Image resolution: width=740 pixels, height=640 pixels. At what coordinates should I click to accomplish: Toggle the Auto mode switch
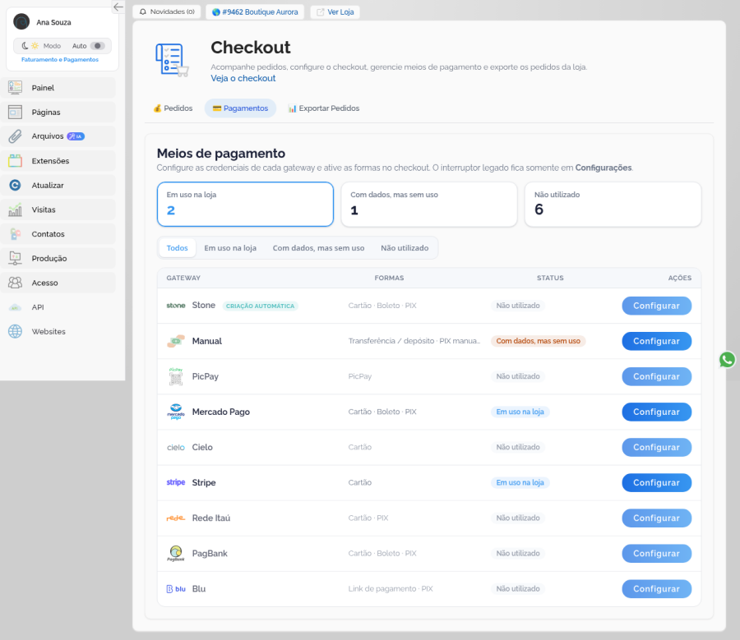coord(97,46)
